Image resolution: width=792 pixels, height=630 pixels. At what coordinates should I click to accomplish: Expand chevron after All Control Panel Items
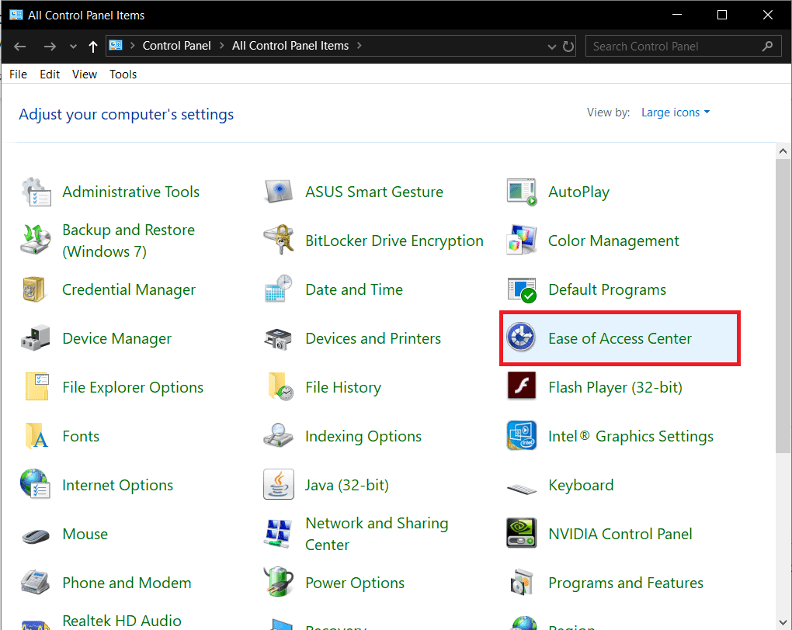pyautogui.click(x=360, y=46)
